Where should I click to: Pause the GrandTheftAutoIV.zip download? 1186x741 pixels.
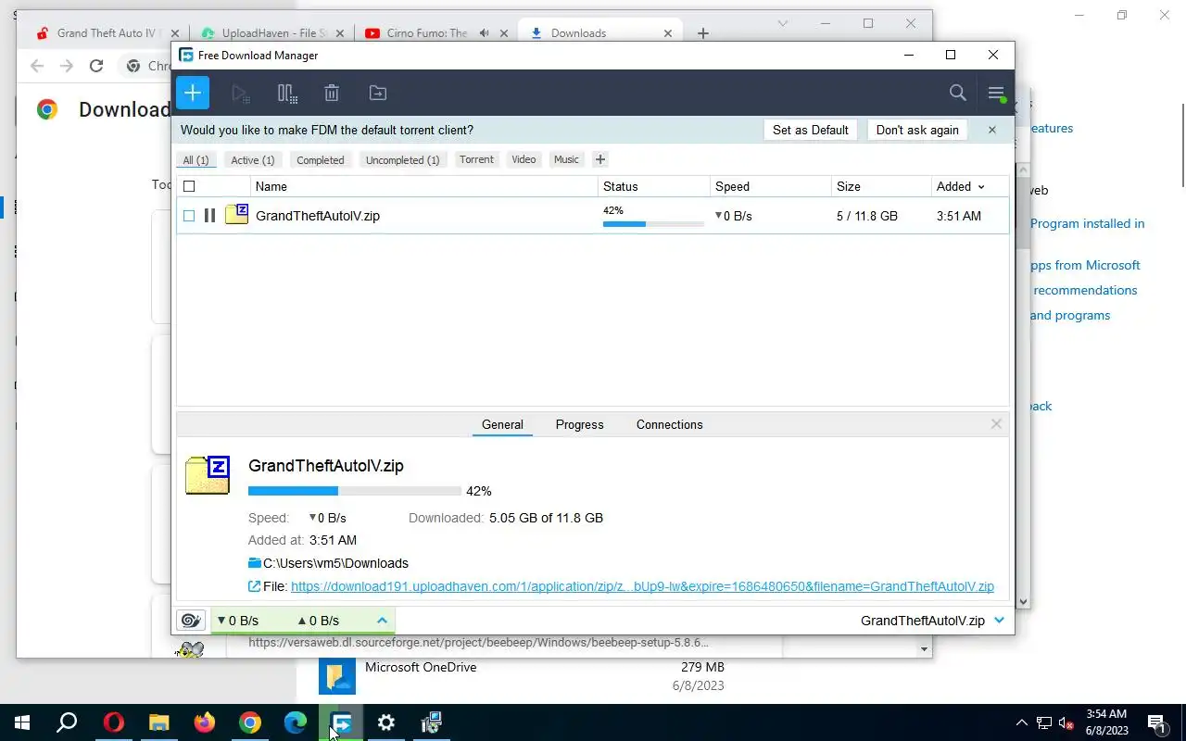[209, 216]
